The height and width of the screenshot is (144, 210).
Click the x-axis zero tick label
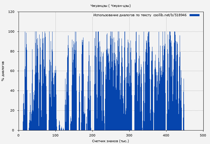[x=19, y=135]
